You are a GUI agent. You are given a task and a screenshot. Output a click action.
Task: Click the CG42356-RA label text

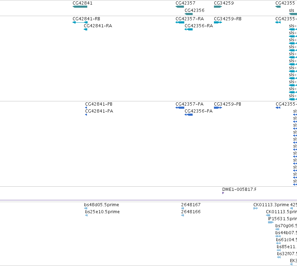(199, 26)
